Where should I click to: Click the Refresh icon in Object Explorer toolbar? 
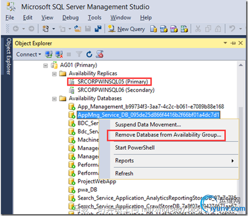pos(89,54)
